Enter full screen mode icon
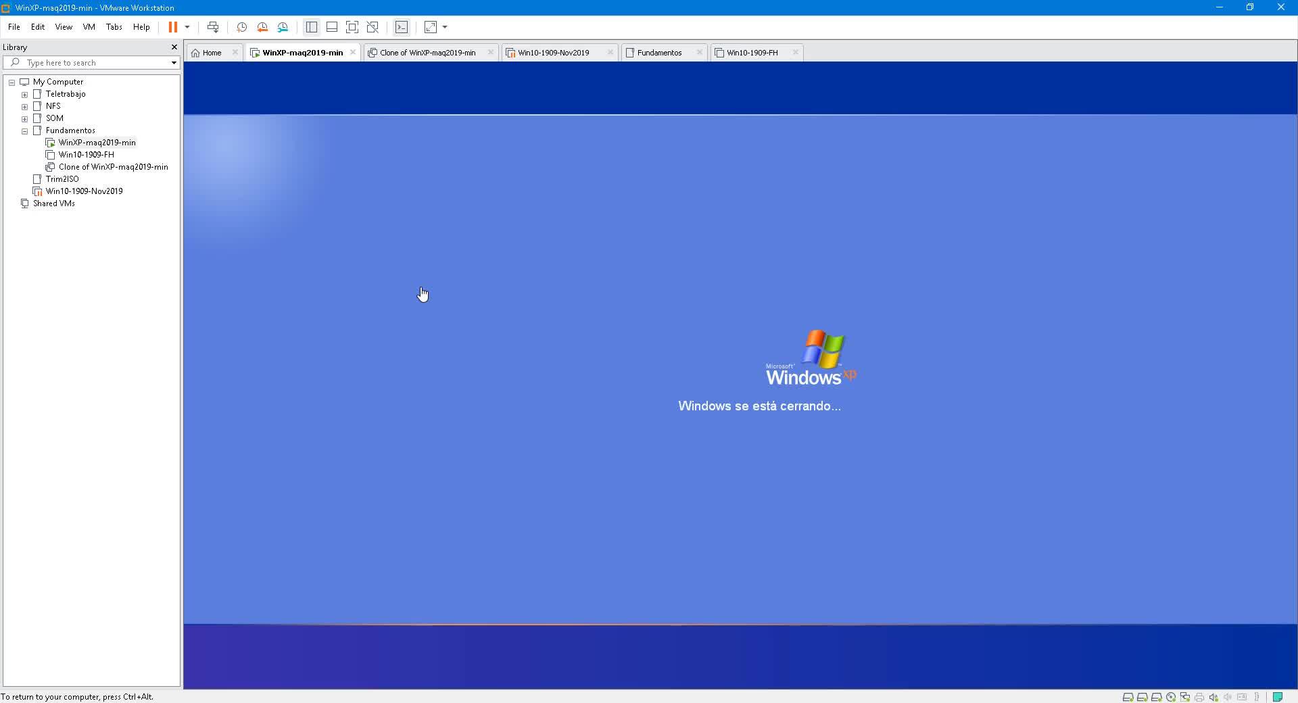This screenshot has height=703, width=1298. pyautogui.click(x=352, y=27)
